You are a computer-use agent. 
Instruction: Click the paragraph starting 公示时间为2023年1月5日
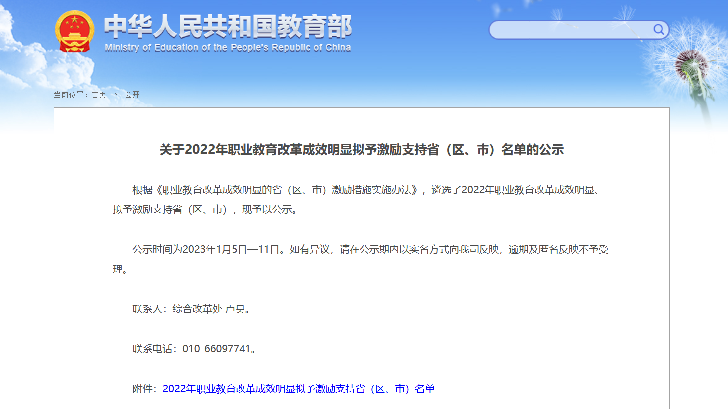(x=361, y=259)
